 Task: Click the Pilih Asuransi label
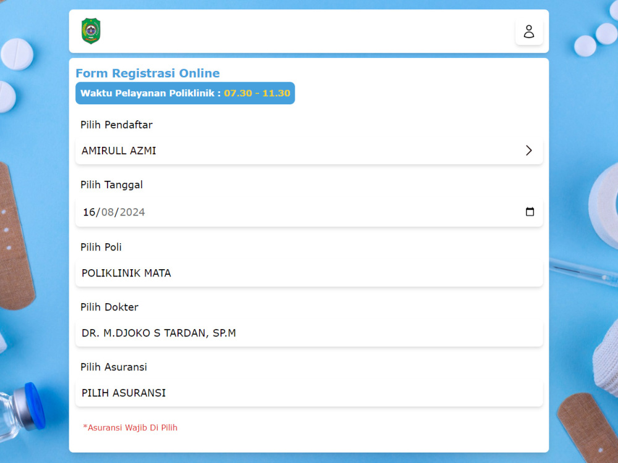[x=114, y=367]
